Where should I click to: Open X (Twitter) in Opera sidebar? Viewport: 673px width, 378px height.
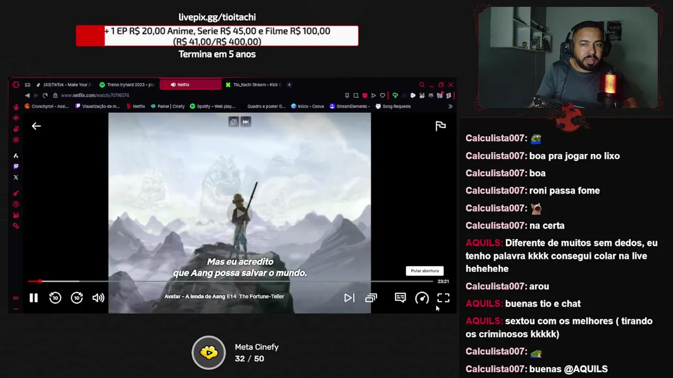pyautogui.click(x=16, y=177)
